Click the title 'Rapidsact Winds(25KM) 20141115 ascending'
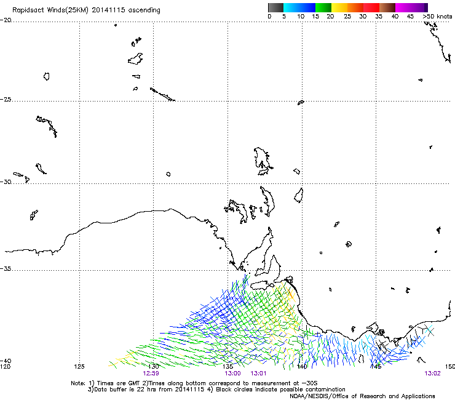 click(x=86, y=10)
